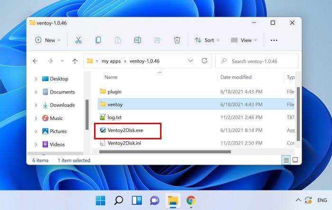Viewport: 332px width, 210px height.
Task: Open Music from the sidebar
Action: pos(52,118)
